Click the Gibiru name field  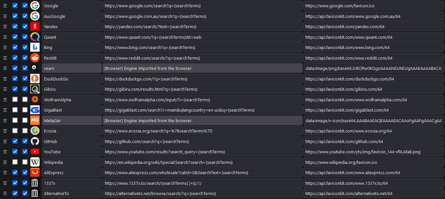click(72, 89)
